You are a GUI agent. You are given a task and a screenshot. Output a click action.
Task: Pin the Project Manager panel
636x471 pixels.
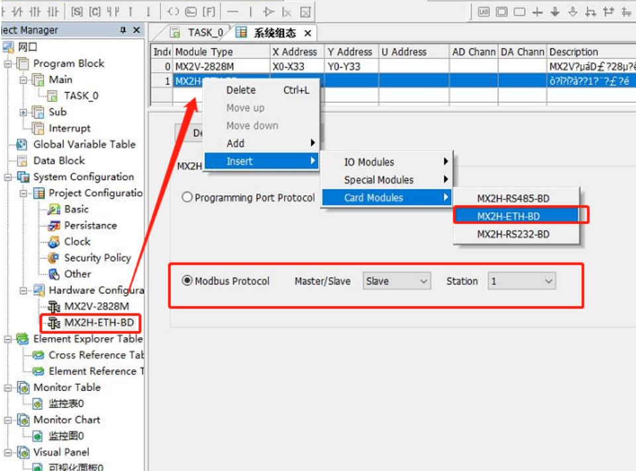[123, 30]
